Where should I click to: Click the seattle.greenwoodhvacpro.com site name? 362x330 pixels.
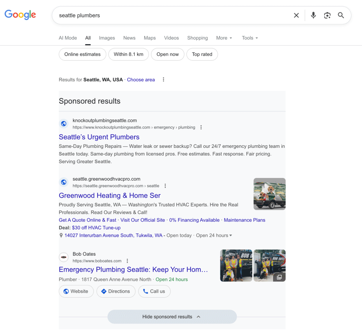point(107,179)
